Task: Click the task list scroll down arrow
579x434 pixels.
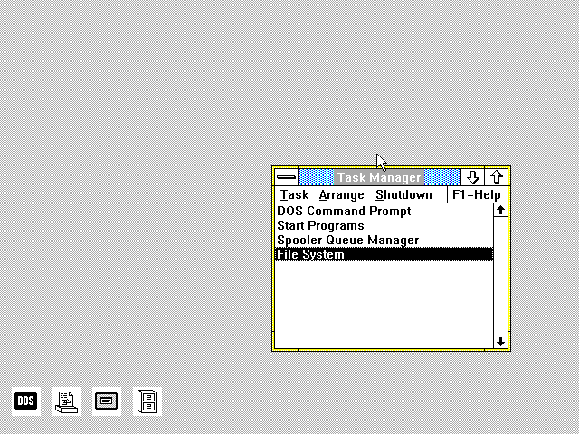Action: [x=500, y=342]
